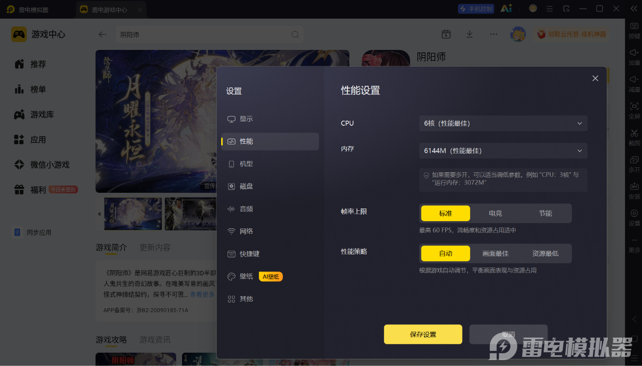The height and width of the screenshot is (366, 642).
Task: Open 多开 multi-instance tool
Action: point(634,164)
